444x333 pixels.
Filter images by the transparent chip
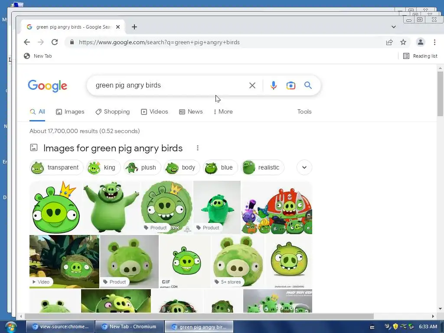56,167
